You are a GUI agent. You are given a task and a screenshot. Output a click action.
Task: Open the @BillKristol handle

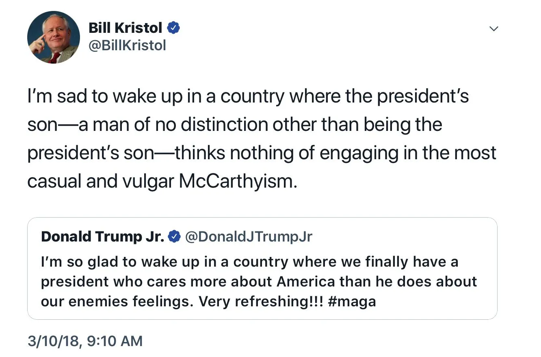click(127, 45)
